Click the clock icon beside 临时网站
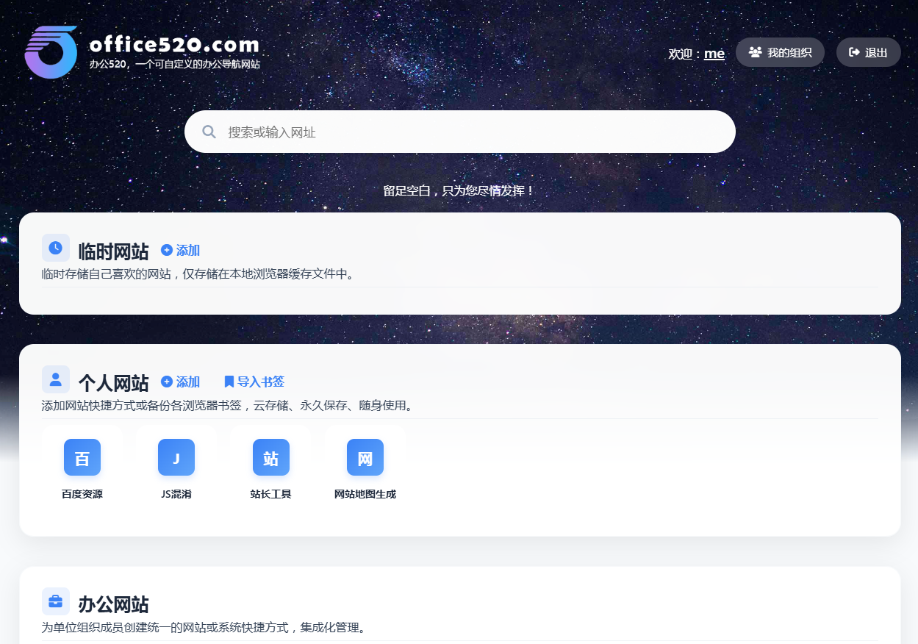 click(56, 248)
